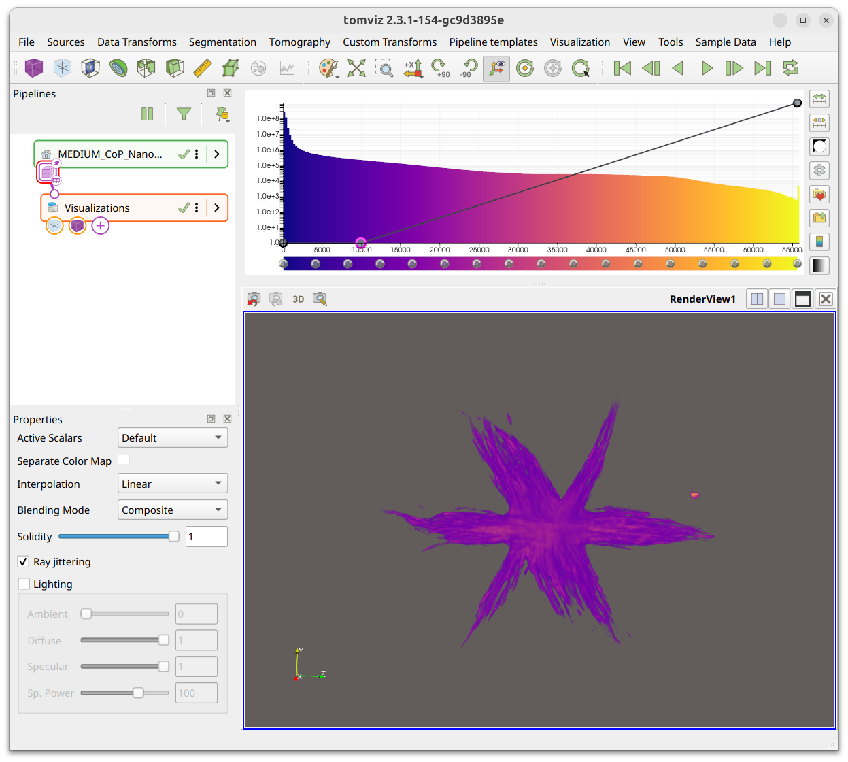The height and width of the screenshot is (762, 848).
Task: Add a Contour module
Action: (x=118, y=68)
